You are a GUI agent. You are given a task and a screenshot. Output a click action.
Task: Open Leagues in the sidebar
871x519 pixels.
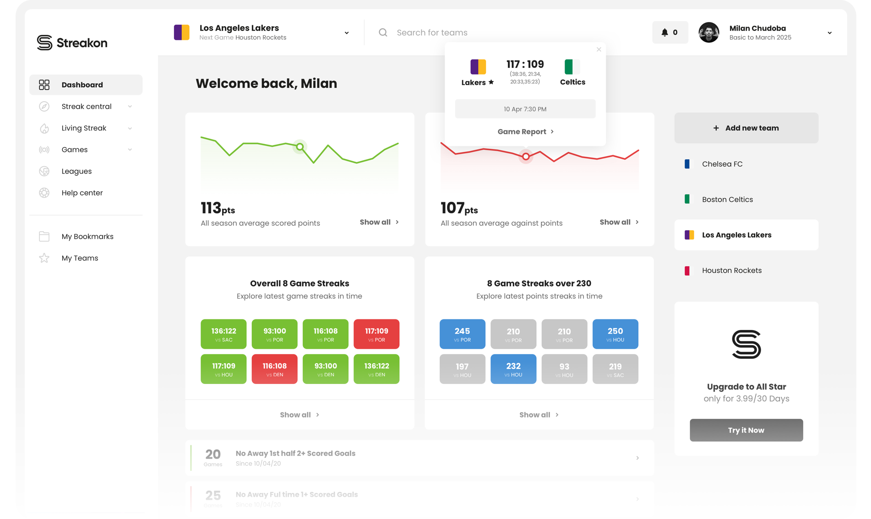click(x=86, y=171)
